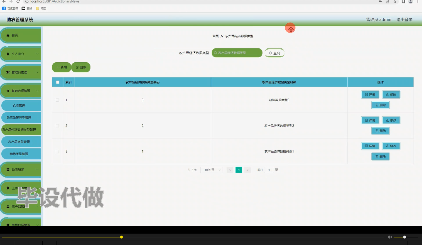Viewport: 422px width, 245px height.
Task: Click the next page arrow in pagination
Action: tap(248, 170)
